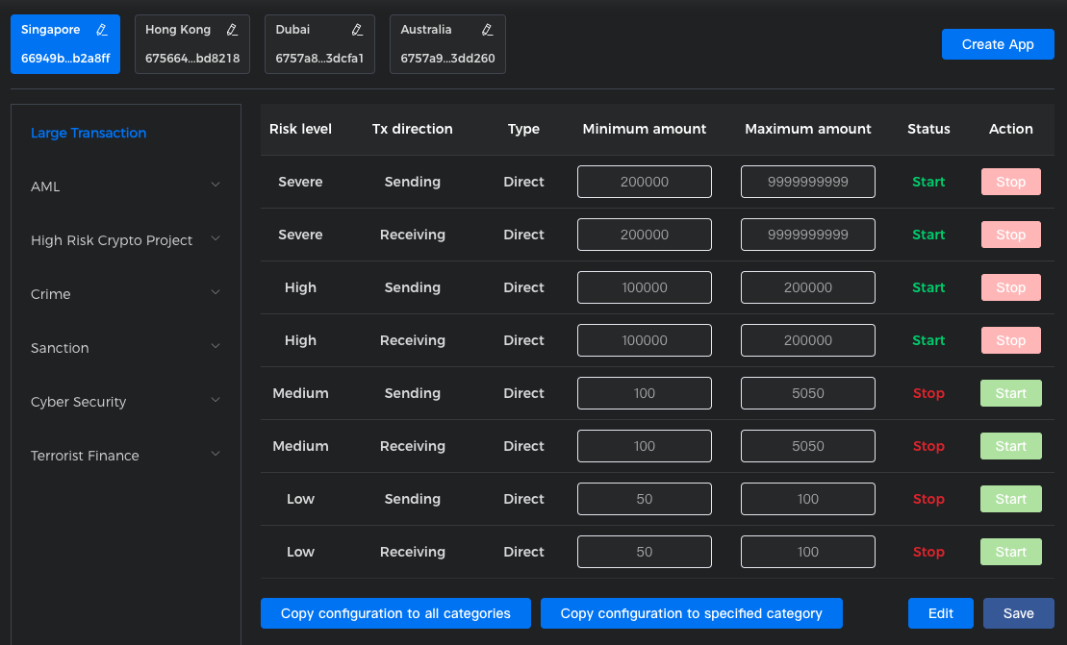Click the Tx direction column header
The height and width of the screenshot is (645, 1067).
(413, 129)
